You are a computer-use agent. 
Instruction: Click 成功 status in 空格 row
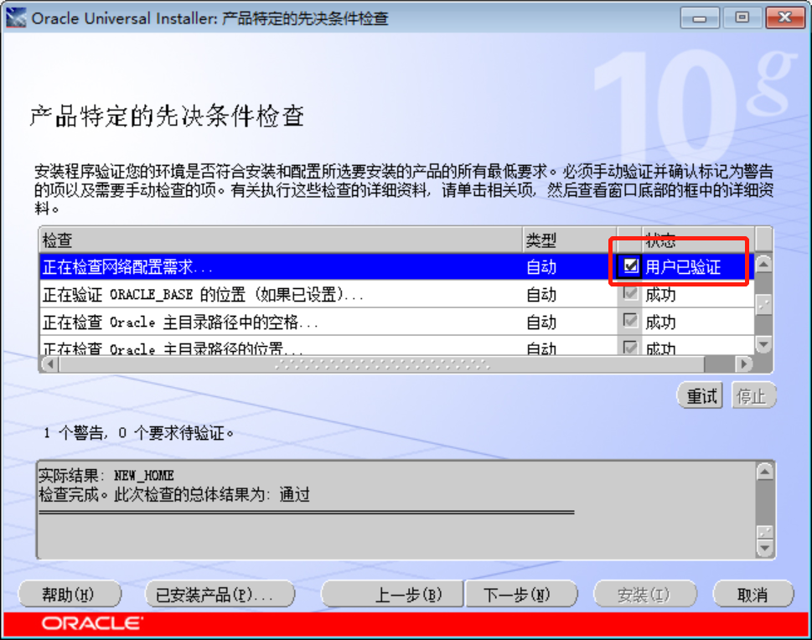(660, 322)
